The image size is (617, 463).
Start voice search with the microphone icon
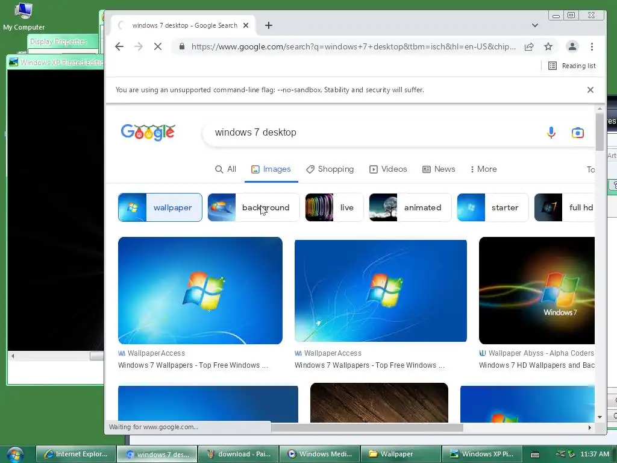coord(551,133)
